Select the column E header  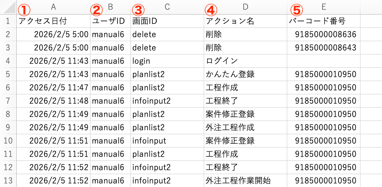pos(323,7)
